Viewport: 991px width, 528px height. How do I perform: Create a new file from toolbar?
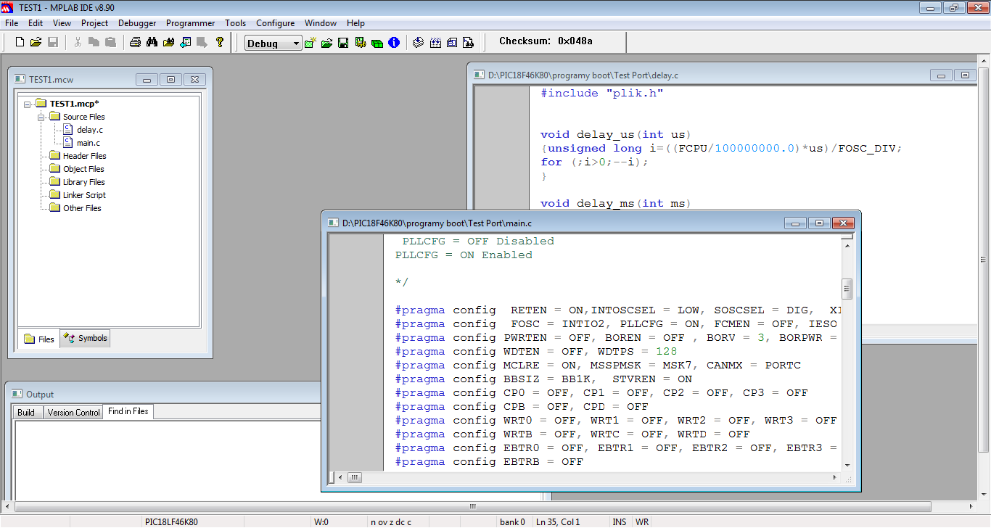point(20,43)
